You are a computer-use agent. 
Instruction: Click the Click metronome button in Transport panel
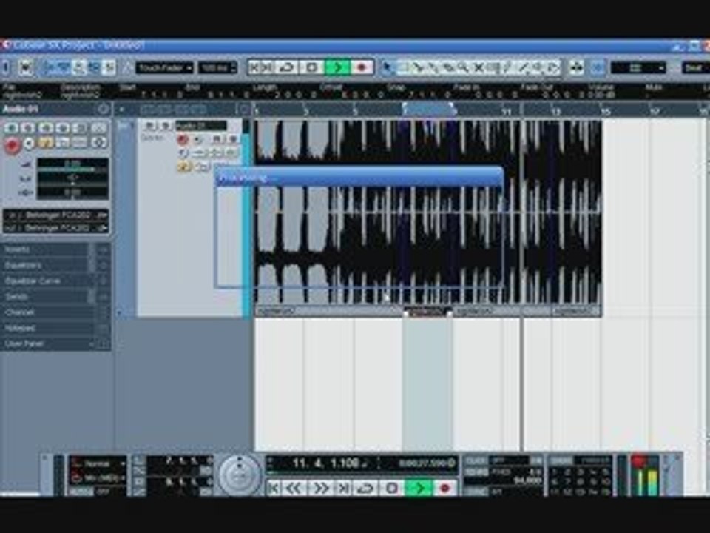(x=476, y=460)
